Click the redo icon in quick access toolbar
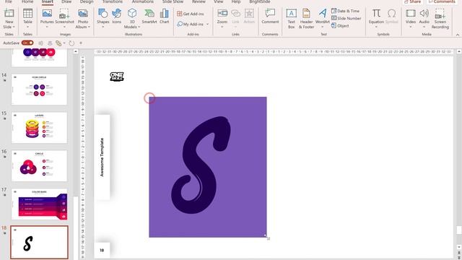Screen dimensions: 462x260 pyautogui.click(x=71, y=43)
